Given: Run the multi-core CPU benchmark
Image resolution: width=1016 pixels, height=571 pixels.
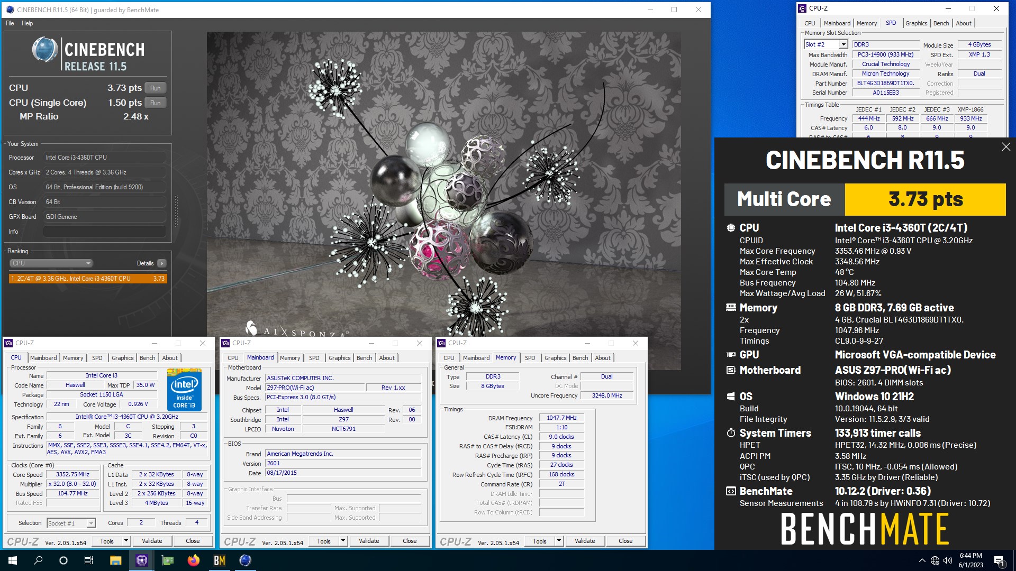Looking at the screenshot, I should click(155, 88).
